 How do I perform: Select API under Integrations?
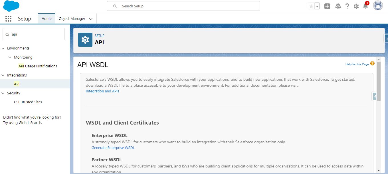[17, 84]
